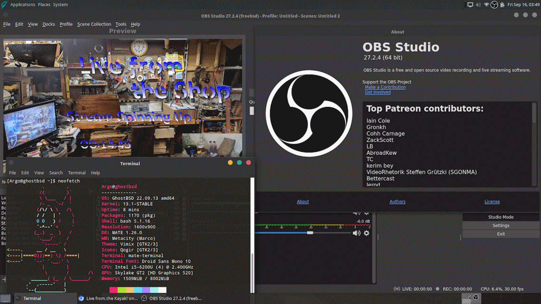Click the date and time clock in the top panel
This screenshot has height=304, width=541.
tap(523, 4)
